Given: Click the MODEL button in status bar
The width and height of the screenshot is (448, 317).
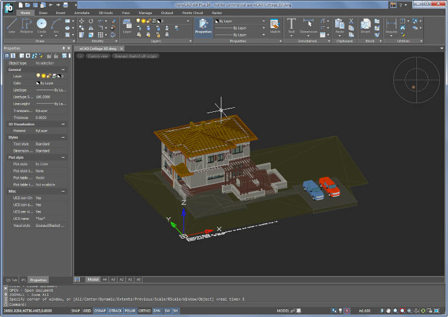Looking at the screenshot, I should 283,311.
